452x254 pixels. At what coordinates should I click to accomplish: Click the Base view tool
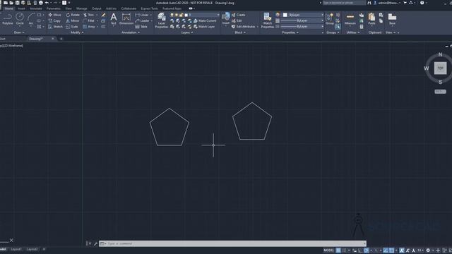click(392, 19)
